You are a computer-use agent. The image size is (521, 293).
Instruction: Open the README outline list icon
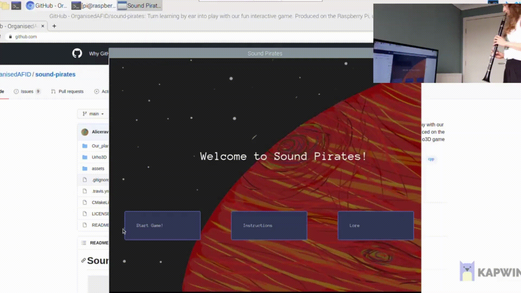pos(84,243)
